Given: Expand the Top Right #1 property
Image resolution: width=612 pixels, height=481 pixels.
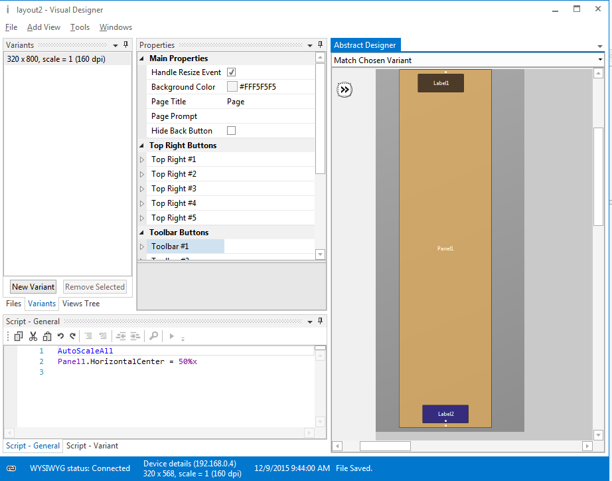Looking at the screenshot, I should pyautogui.click(x=141, y=160).
